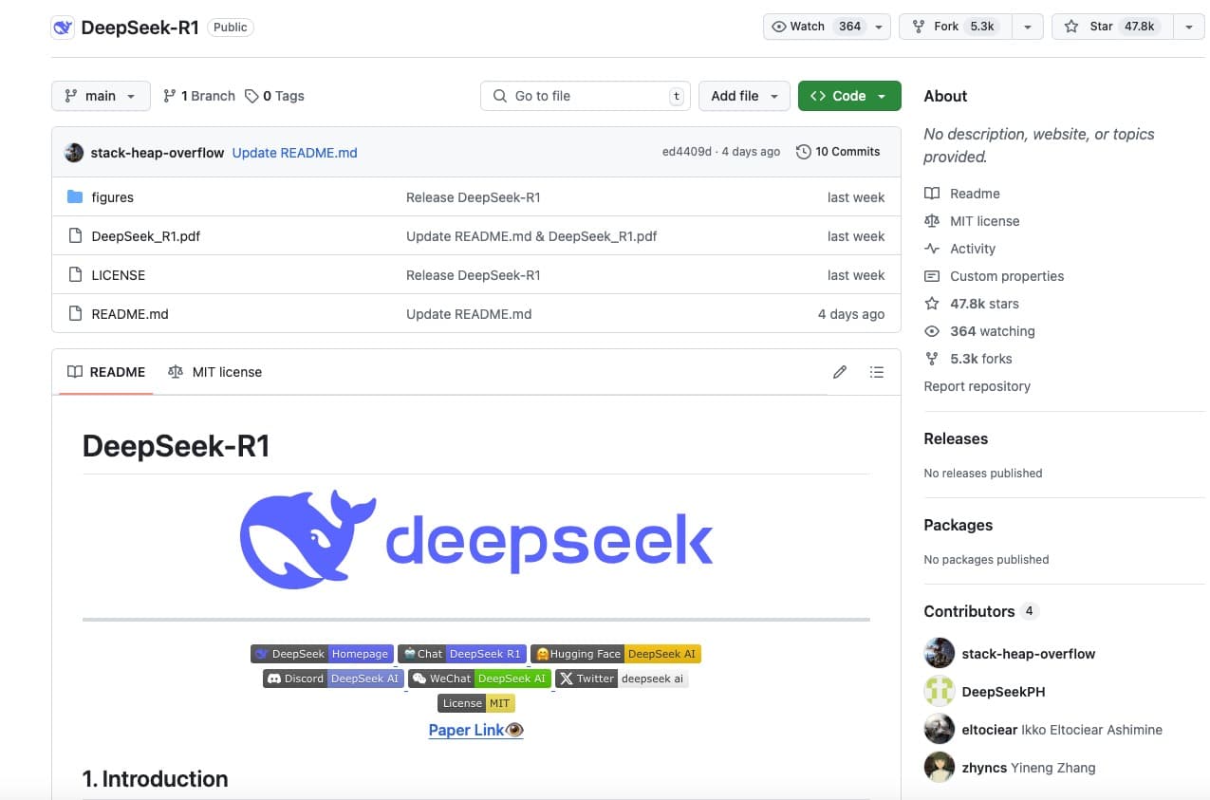Click the figures folder icon
This screenshot has height=800, width=1210.
point(75,197)
